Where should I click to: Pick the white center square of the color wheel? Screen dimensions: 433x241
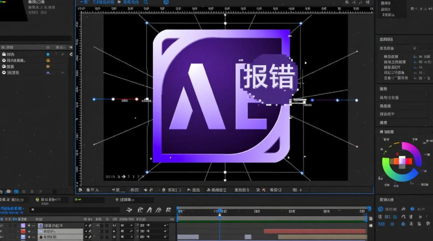402,161
